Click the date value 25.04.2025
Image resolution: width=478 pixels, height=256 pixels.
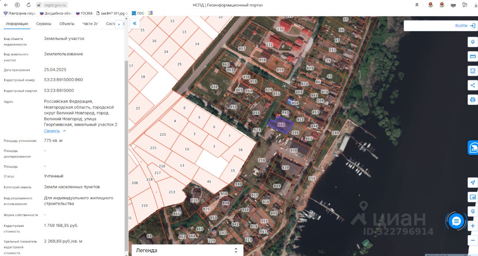point(55,70)
